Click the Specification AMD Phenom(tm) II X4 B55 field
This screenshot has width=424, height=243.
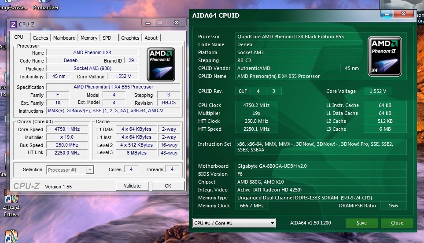click(x=113, y=87)
